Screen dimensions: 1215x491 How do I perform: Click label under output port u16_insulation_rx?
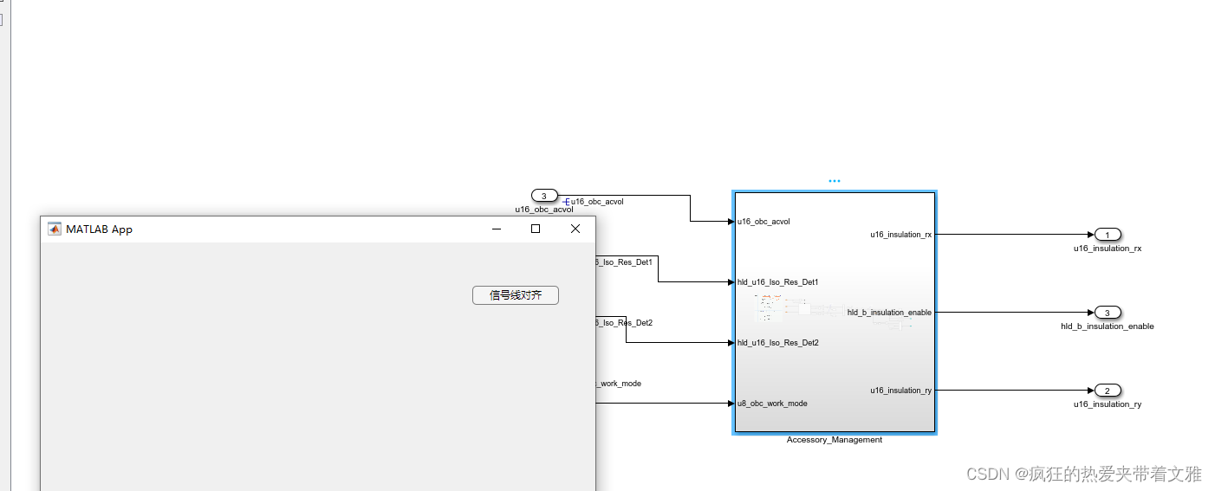1108,249
